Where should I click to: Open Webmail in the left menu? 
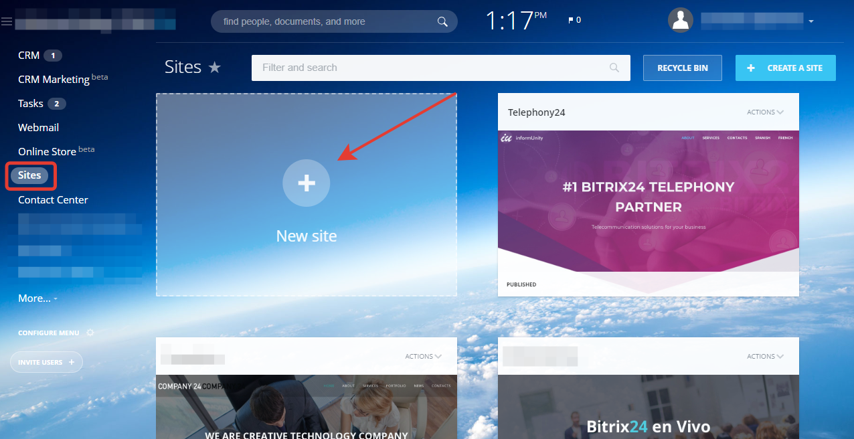click(38, 127)
